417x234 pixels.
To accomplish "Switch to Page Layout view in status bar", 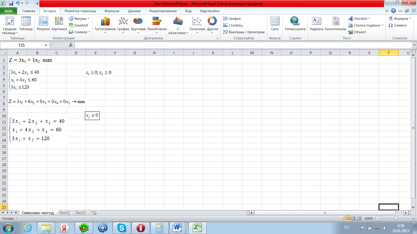I will (353, 218).
